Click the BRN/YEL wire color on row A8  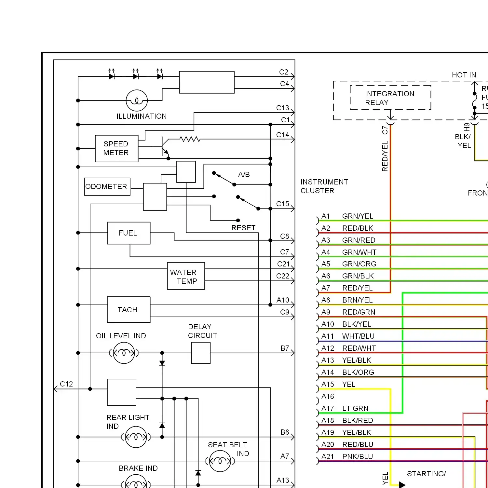(x=357, y=300)
